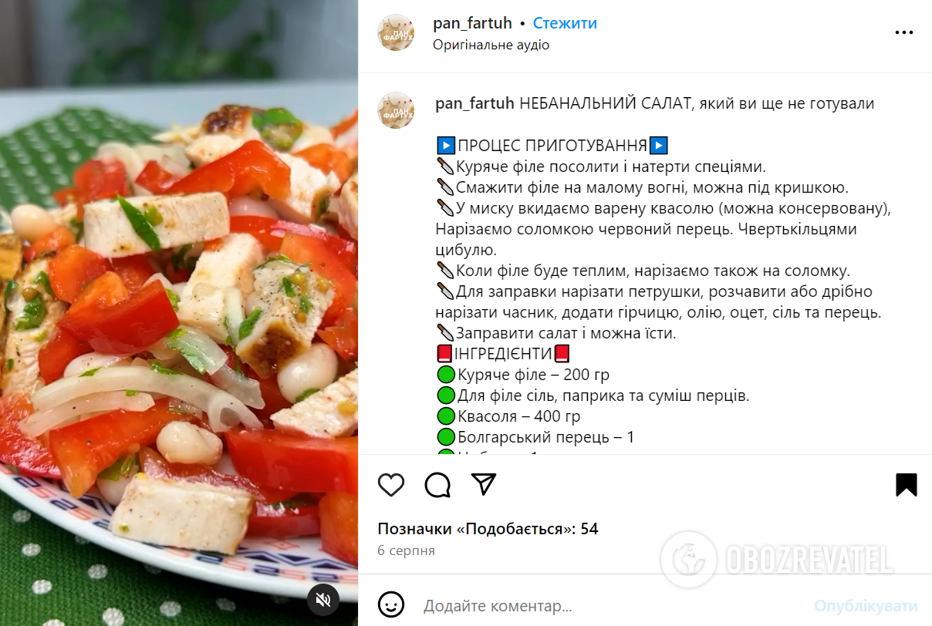Click the Опублікувати button

tap(866, 606)
